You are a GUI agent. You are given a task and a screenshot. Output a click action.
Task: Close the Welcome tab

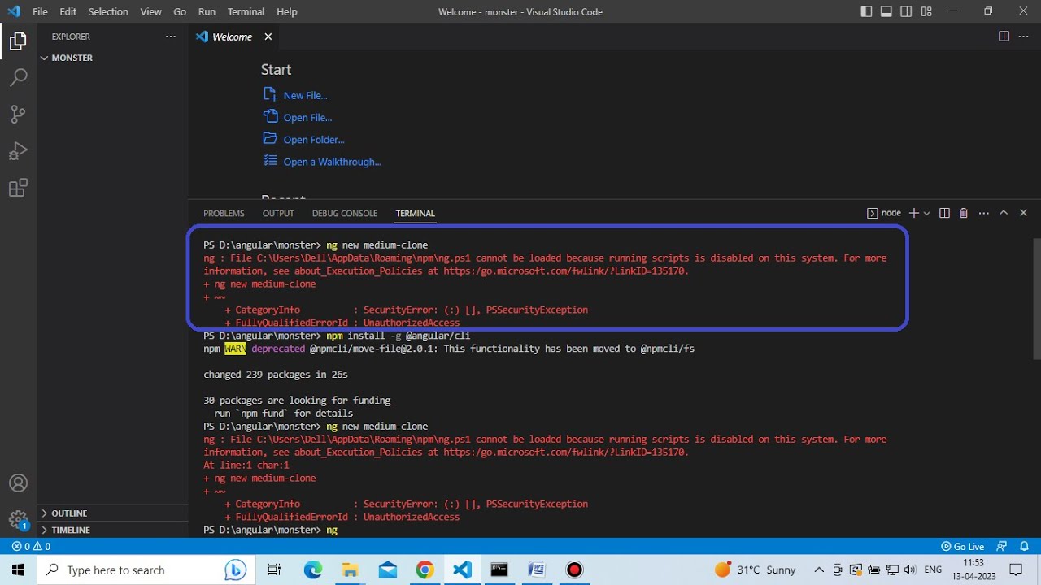(x=268, y=37)
